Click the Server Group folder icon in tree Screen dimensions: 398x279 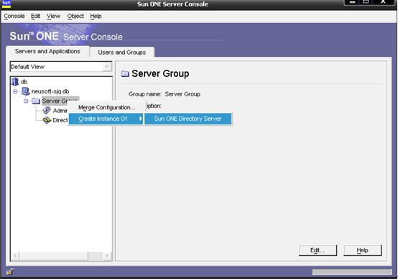(x=36, y=101)
